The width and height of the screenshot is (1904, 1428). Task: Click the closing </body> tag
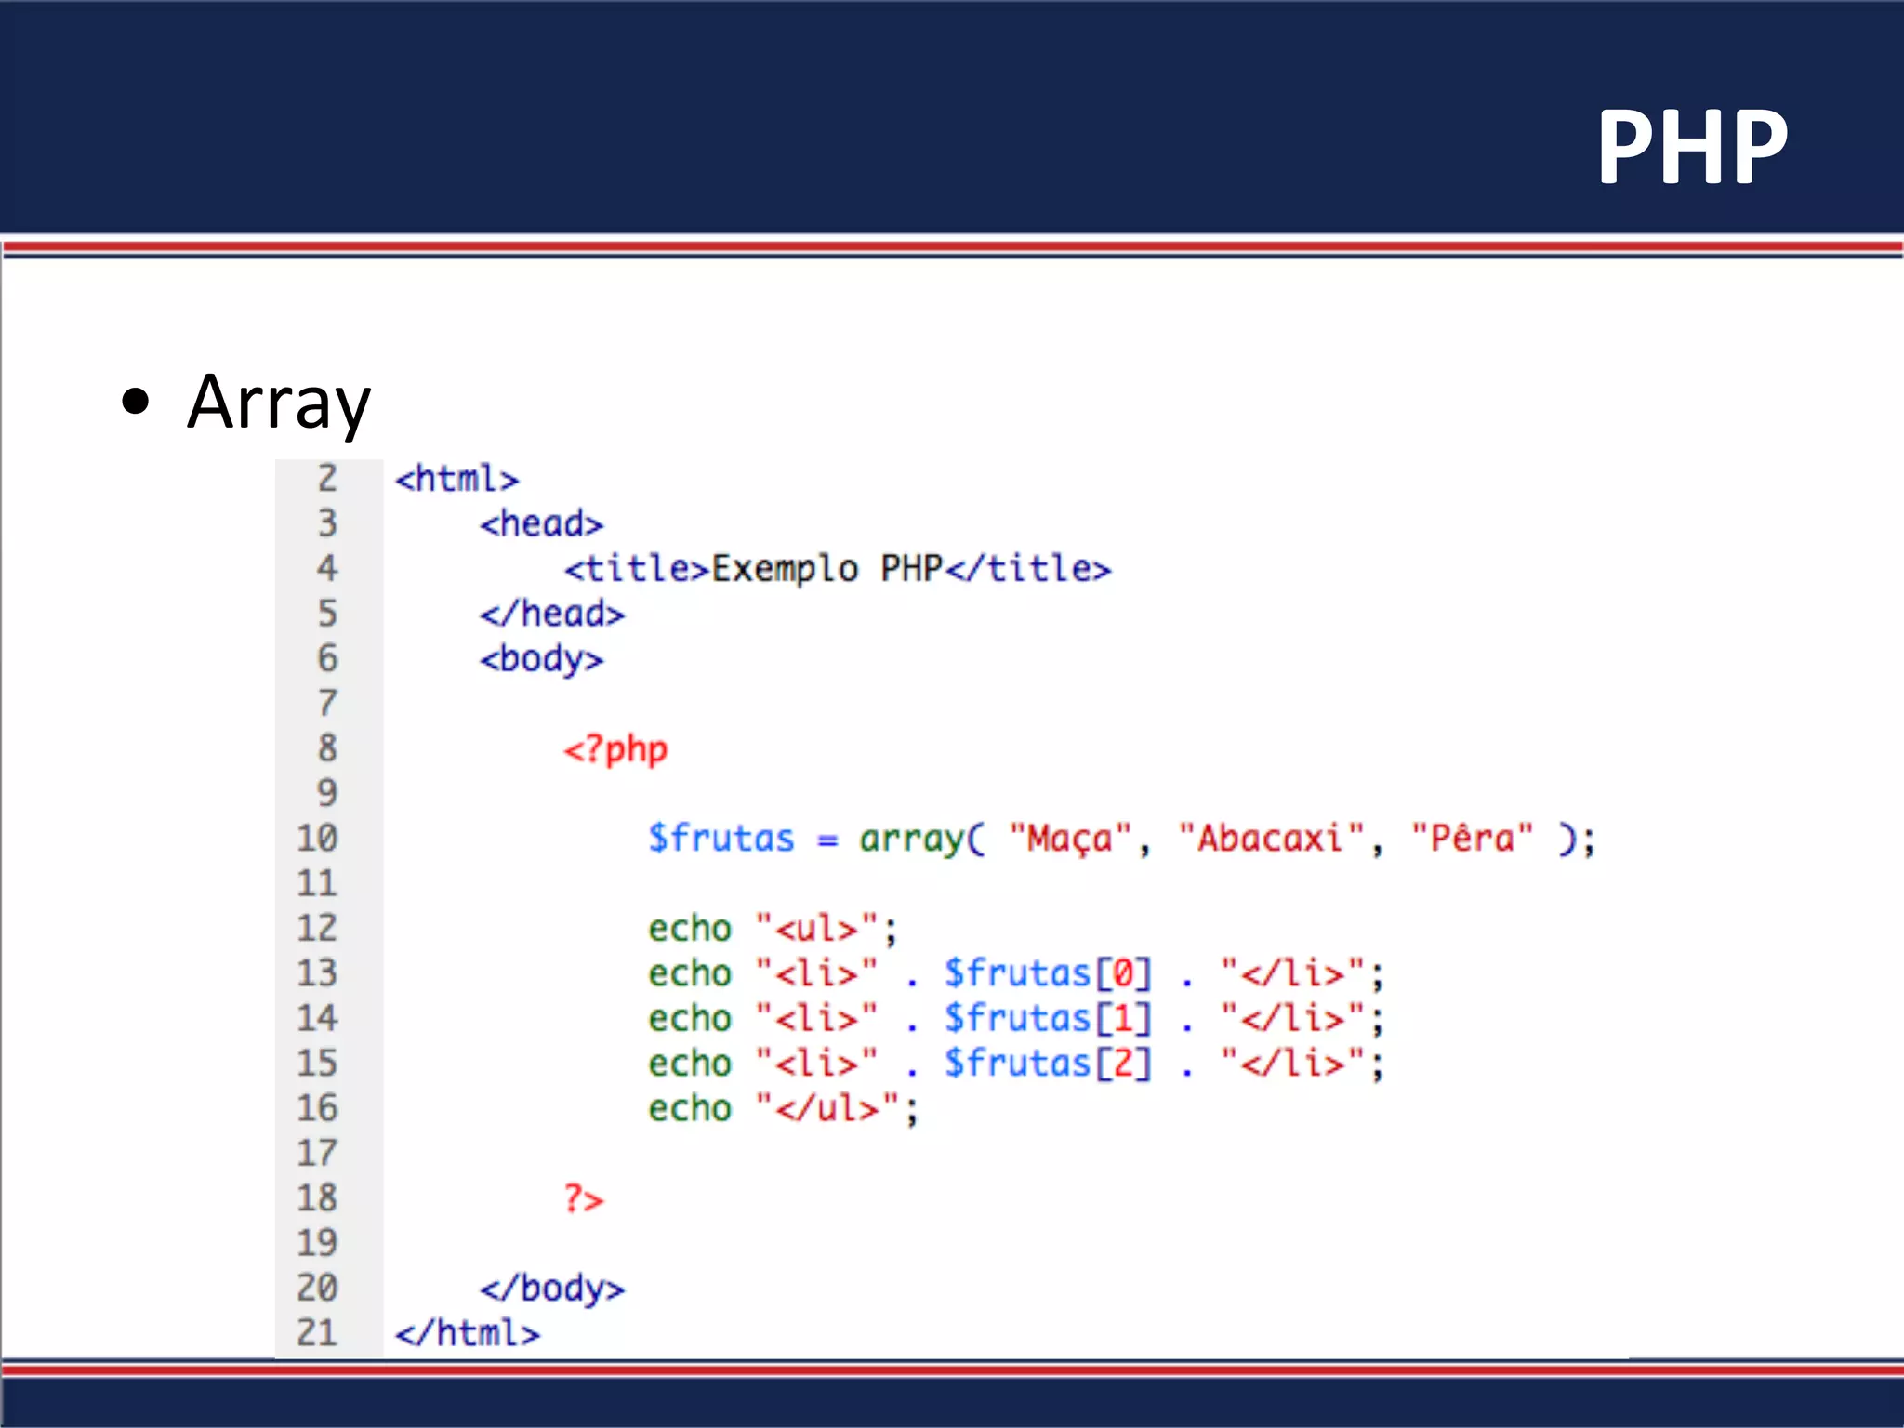click(x=552, y=1289)
